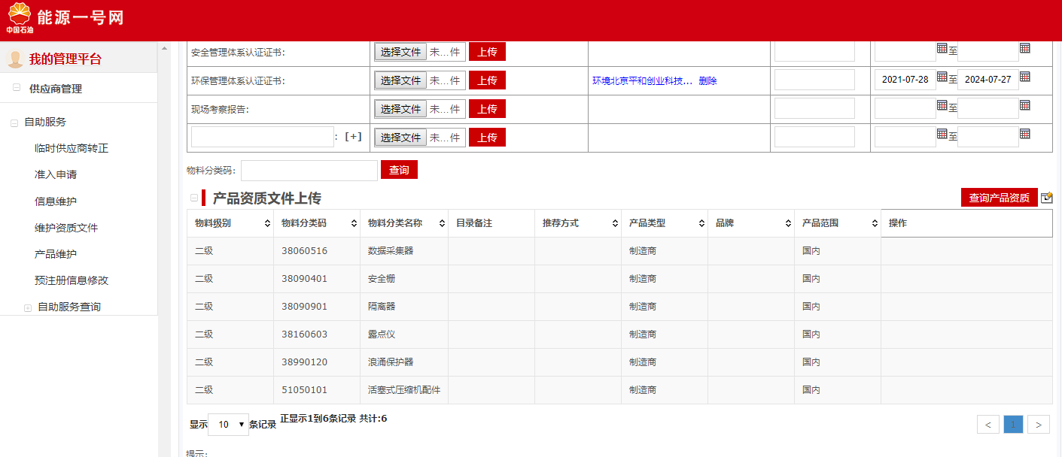Click the user avatar beside 我的管理平台
Image resolution: width=1062 pixels, height=457 pixels.
click(x=14, y=59)
